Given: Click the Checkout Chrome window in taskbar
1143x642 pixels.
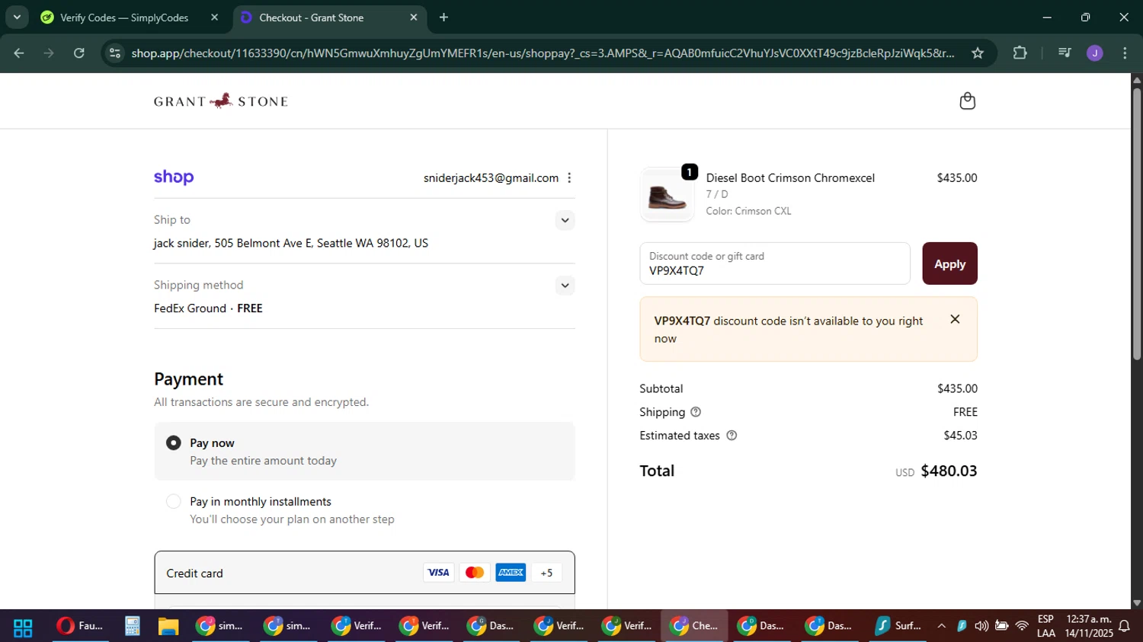Looking at the screenshot, I should [694, 626].
